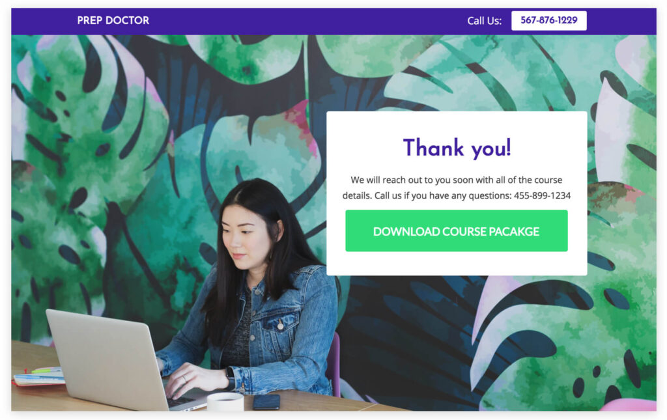Click the 455-899-1234 phone number text
Viewport: 667px width, 420px height.
tap(543, 195)
